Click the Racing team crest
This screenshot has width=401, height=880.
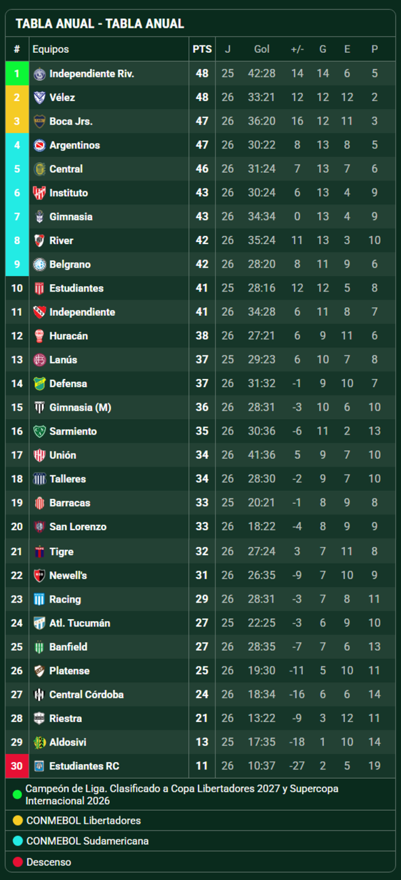click(40, 599)
